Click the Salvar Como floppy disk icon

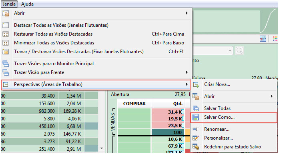point(196,117)
